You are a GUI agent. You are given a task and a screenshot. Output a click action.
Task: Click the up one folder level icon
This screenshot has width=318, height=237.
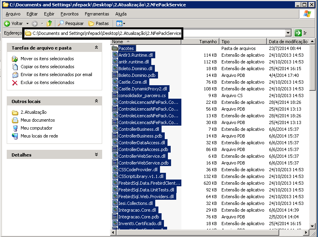[49, 23]
